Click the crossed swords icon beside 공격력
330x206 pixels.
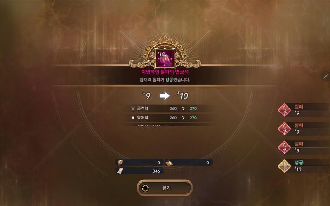[133, 108]
